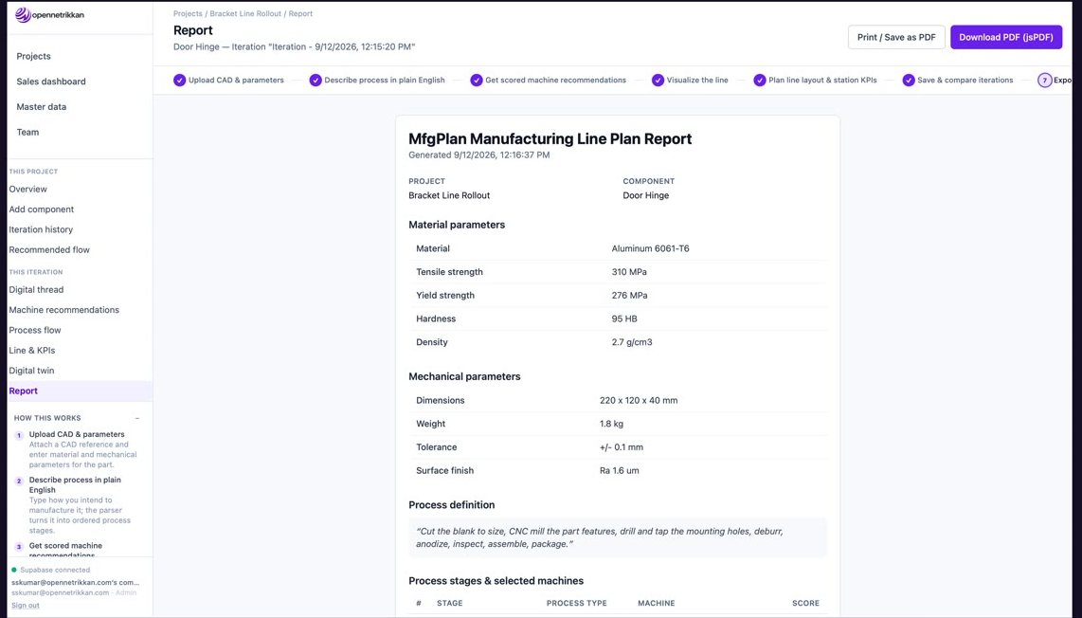1082x618 pixels.
Task: Click the Visualize the line step label
Action: coord(697,81)
